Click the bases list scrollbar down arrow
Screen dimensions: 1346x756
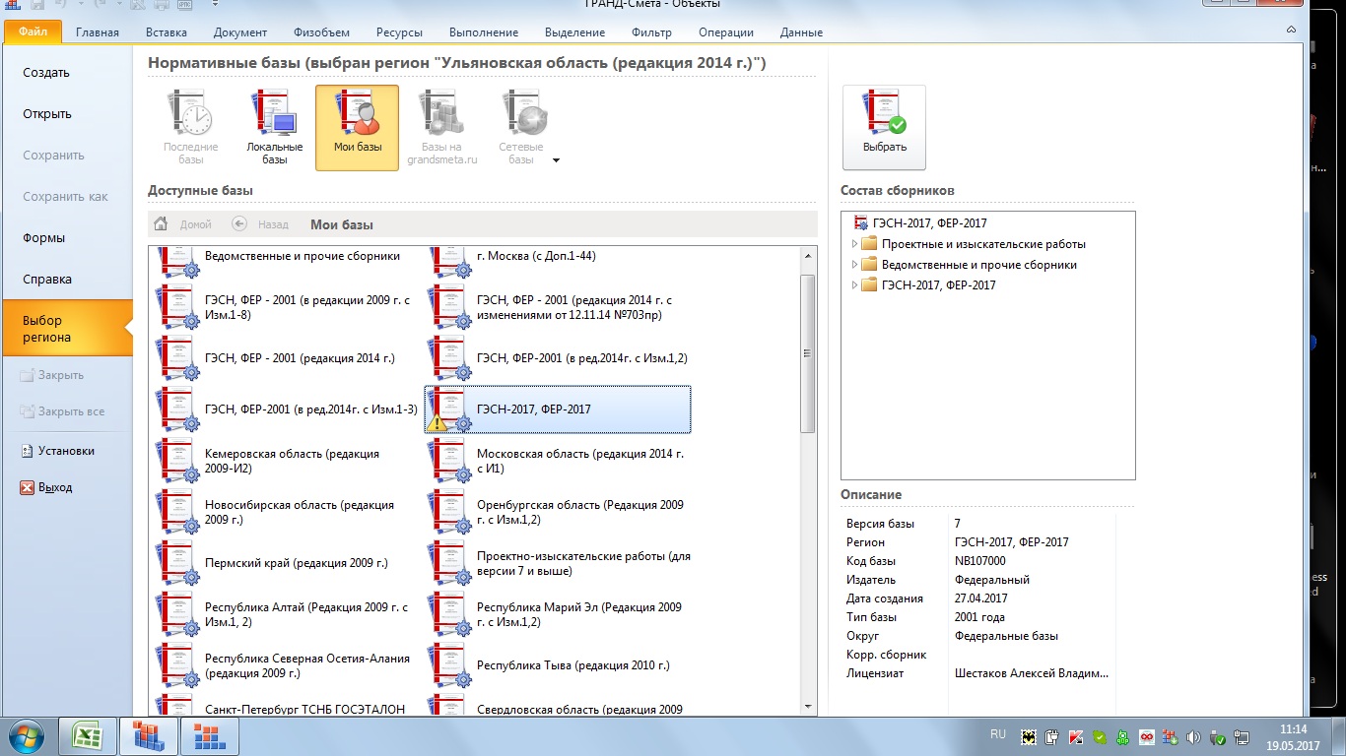pyautogui.click(x=809, y=706)
